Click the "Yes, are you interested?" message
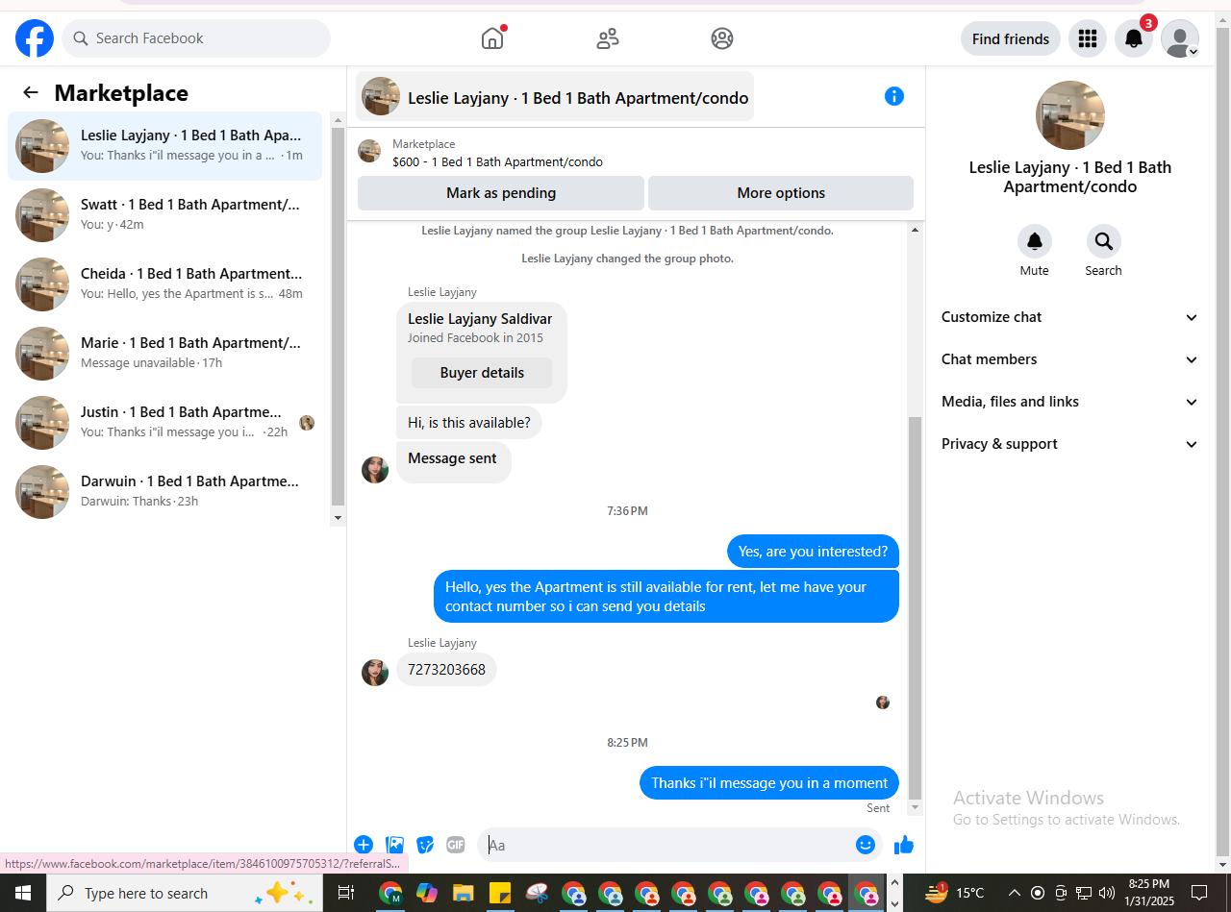Screen dimensions: 1231x912 click(x=813, y=552)
